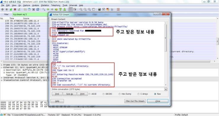Click the Save As button
Screen dimensions: 219x116
click(70, 94)
